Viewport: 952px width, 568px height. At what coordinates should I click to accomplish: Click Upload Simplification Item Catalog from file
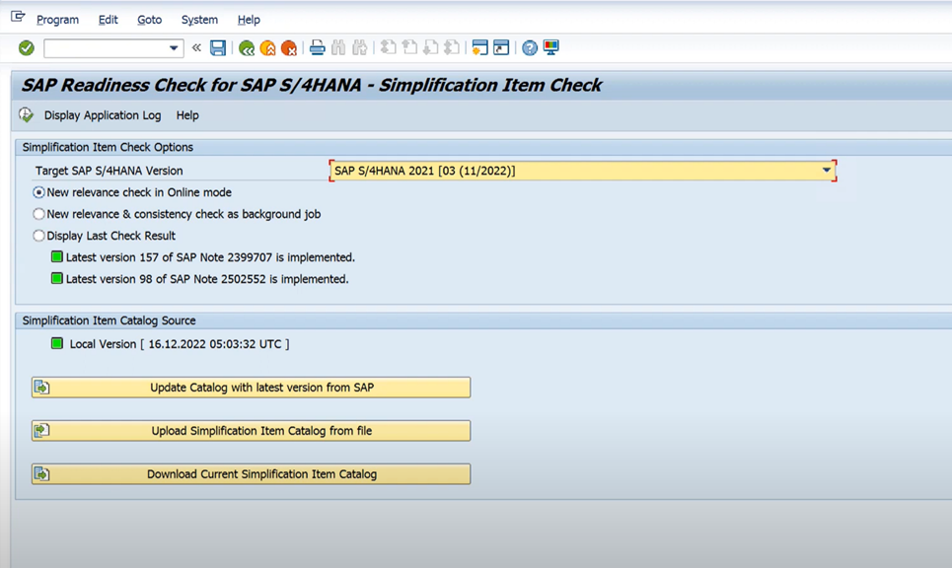(251, 431)
